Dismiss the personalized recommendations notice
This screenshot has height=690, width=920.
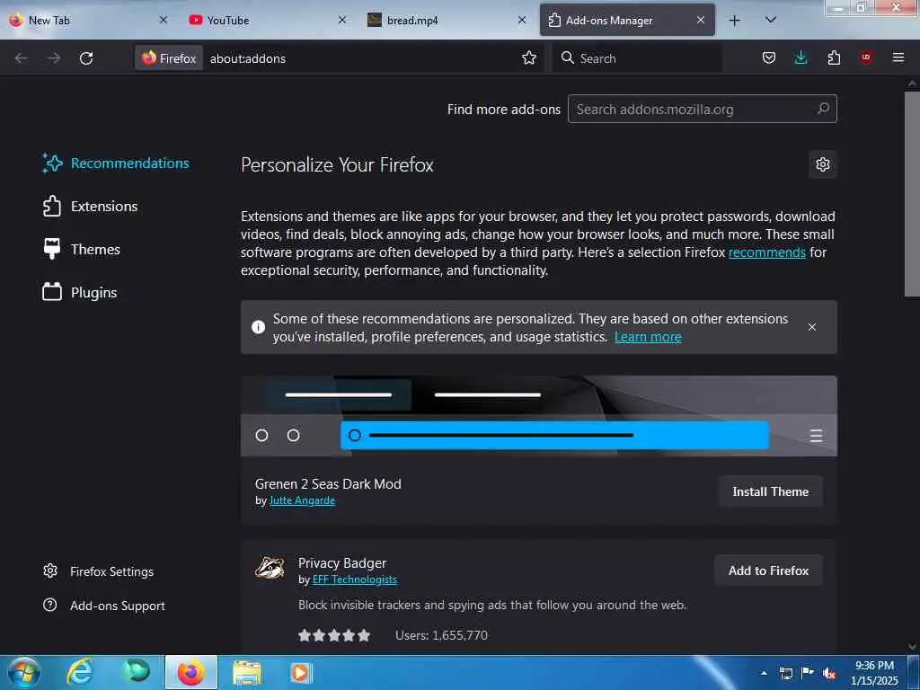coord(812,327)
